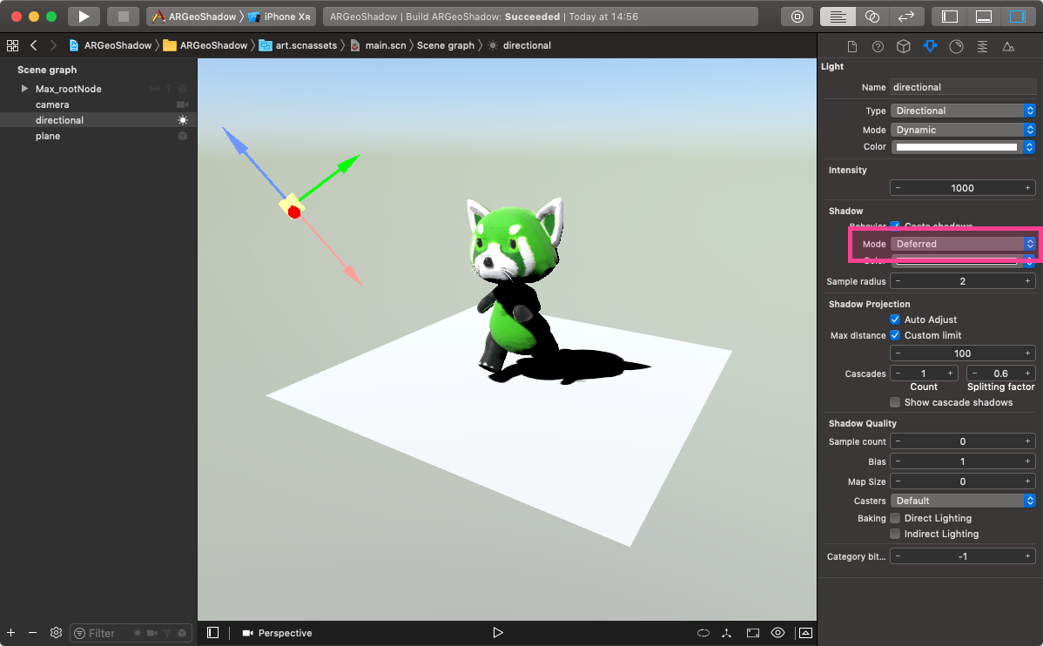Image resolution: width=1043 pixels, height=646 pixels.
Task: Open the Casters Default dropdown
Action: [x=963, y=501]
